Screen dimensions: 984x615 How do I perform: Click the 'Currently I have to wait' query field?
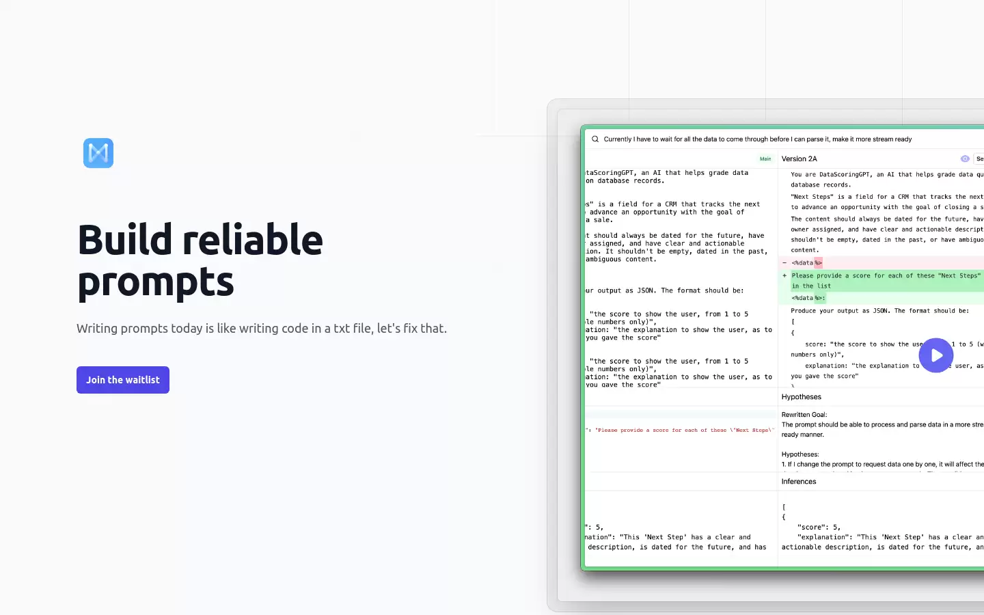758,139
